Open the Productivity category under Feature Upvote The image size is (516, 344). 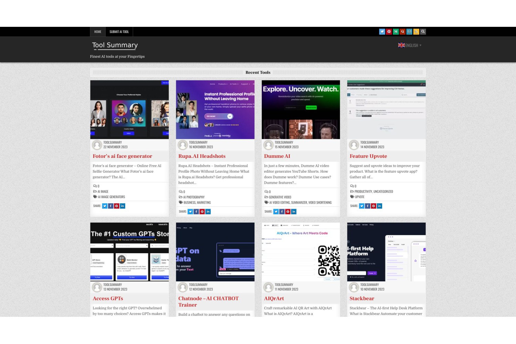[363, 192]
